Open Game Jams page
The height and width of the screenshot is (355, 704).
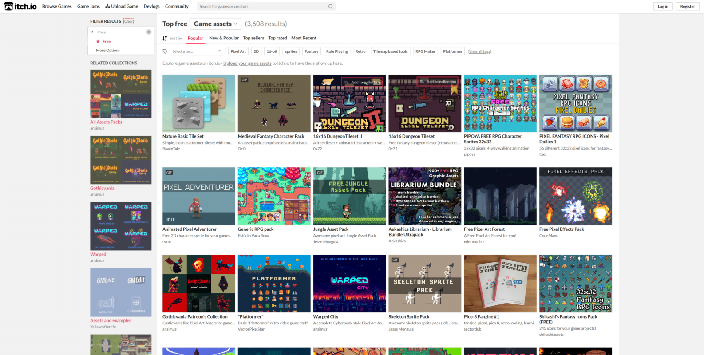click(88, 6)
